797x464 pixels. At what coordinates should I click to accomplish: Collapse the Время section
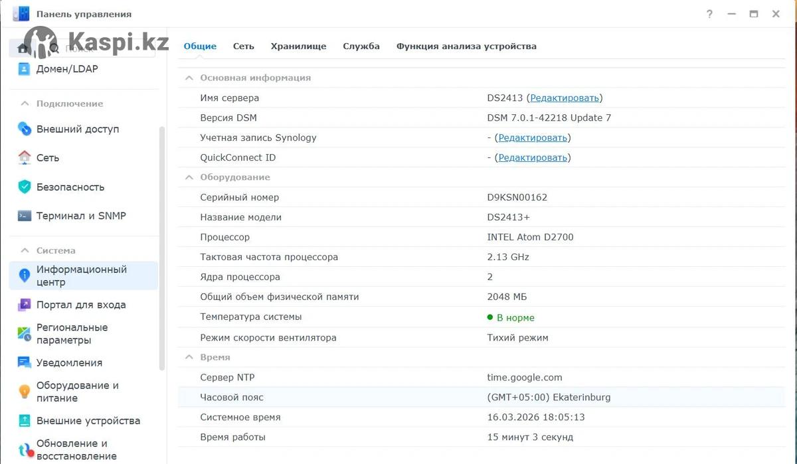[189, 357]
